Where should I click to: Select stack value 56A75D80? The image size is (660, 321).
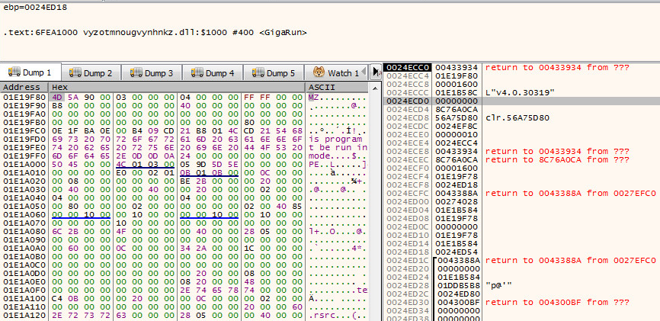tap(457, 117)
